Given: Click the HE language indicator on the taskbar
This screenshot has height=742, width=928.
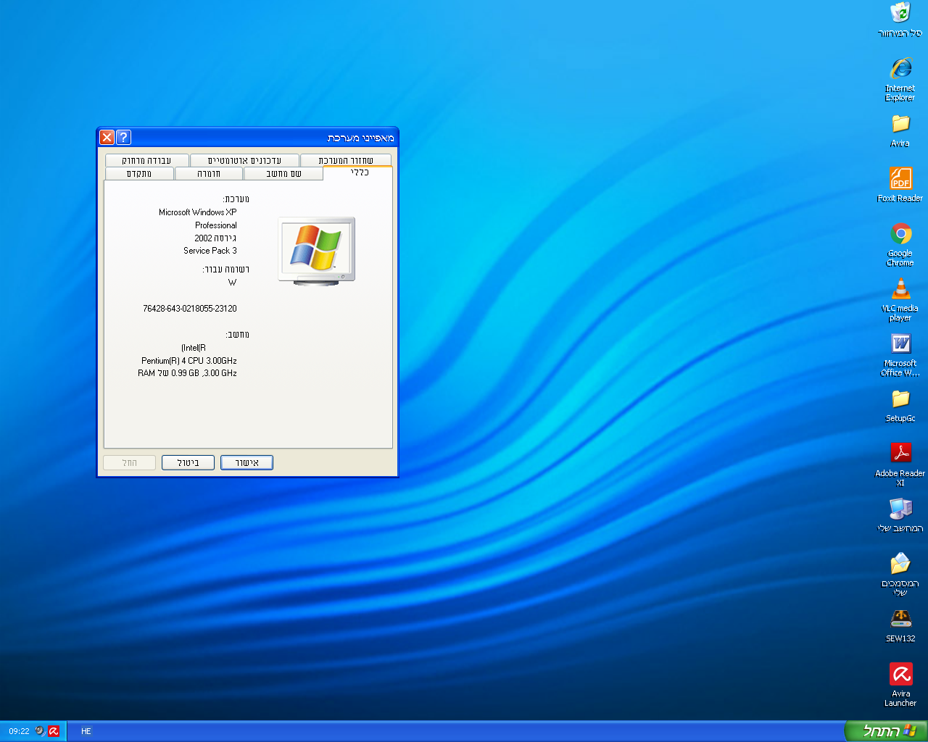Looking at the screenshot, I should (86, 731).
